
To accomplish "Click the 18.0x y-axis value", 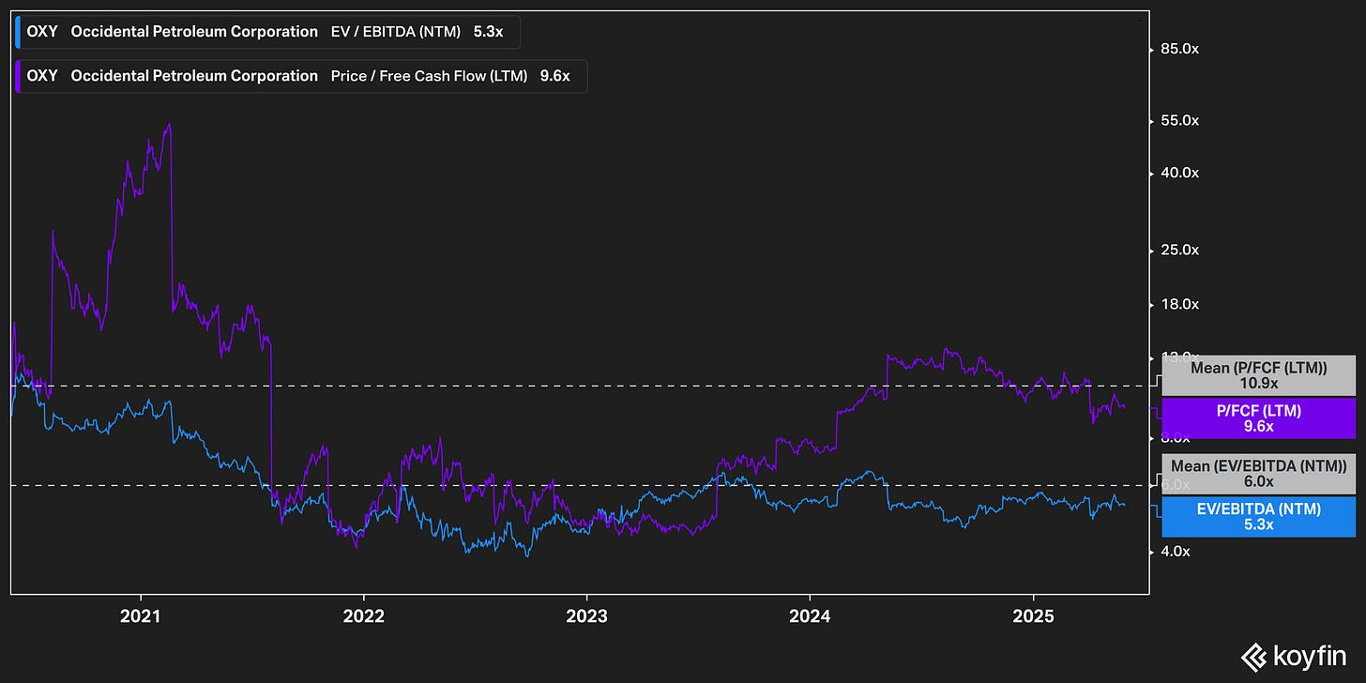I will coord(1178,305).
